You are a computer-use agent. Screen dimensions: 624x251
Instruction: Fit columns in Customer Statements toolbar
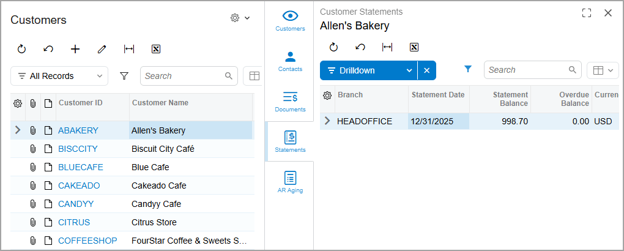(387, 47)
